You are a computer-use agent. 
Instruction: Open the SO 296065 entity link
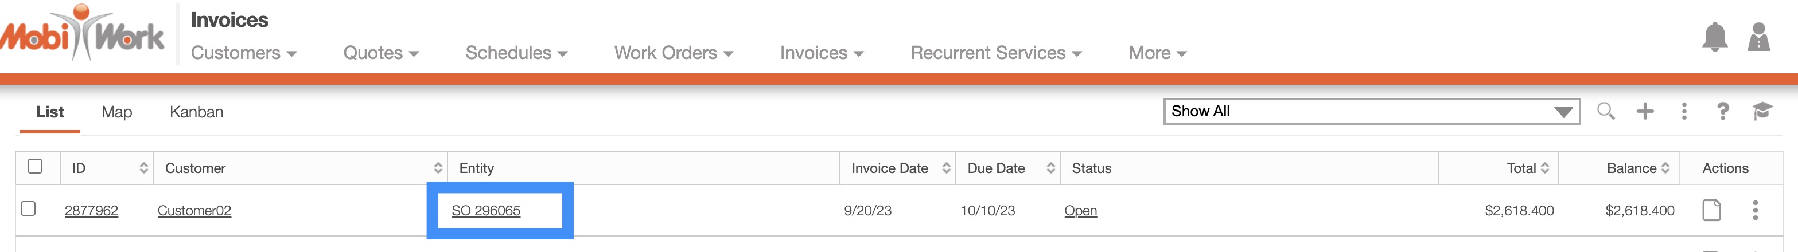[x=486, y=211]
